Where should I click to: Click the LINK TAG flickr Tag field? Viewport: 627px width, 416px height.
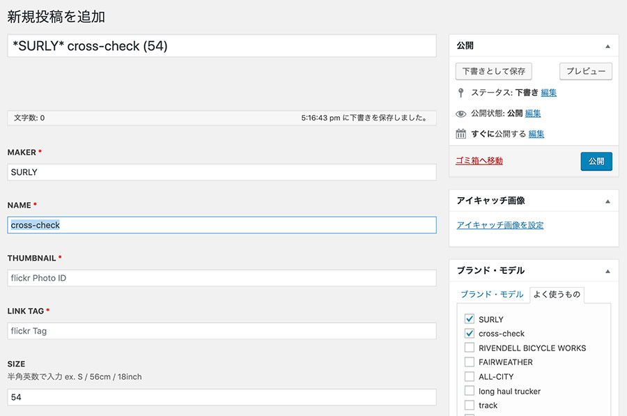click(x=222, y=331)
